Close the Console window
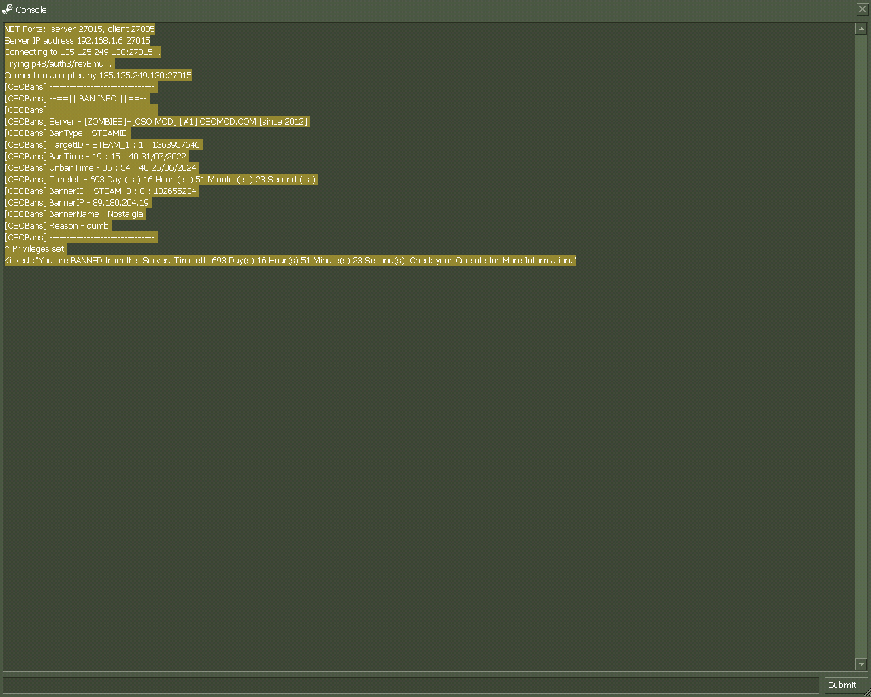 coord(861,9)
